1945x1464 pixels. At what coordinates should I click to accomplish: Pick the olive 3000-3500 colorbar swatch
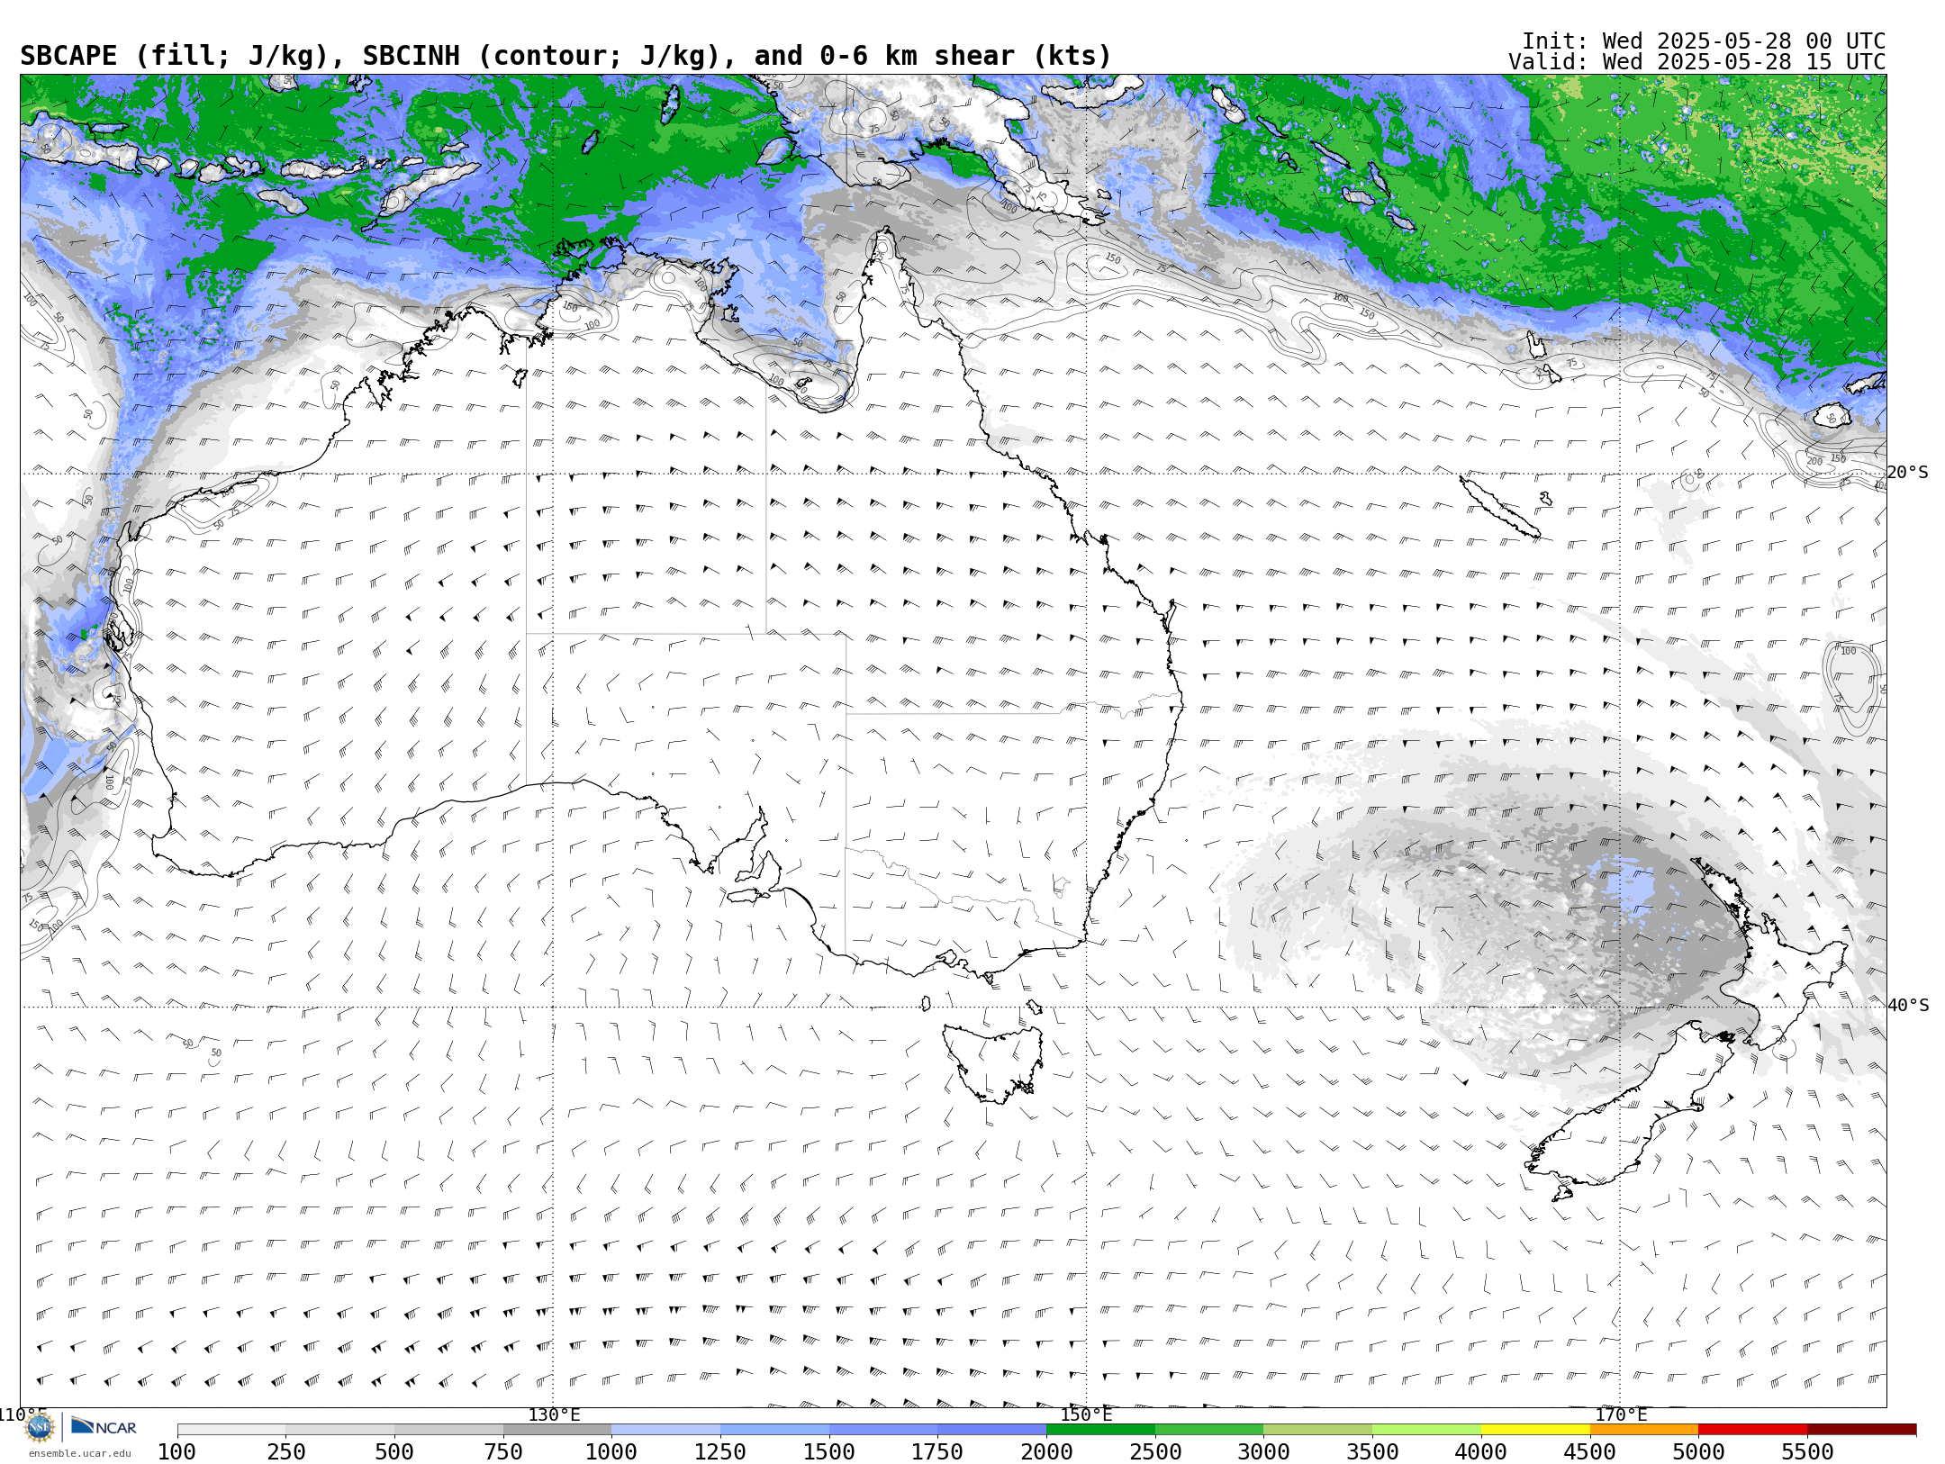(1317, 1430)
